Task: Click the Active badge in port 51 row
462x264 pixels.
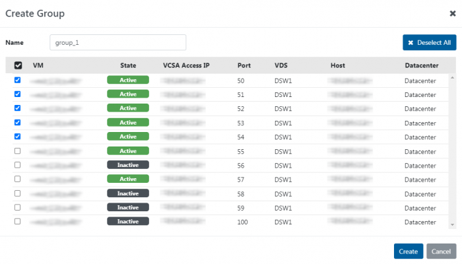Action: (x=128, y=94)
